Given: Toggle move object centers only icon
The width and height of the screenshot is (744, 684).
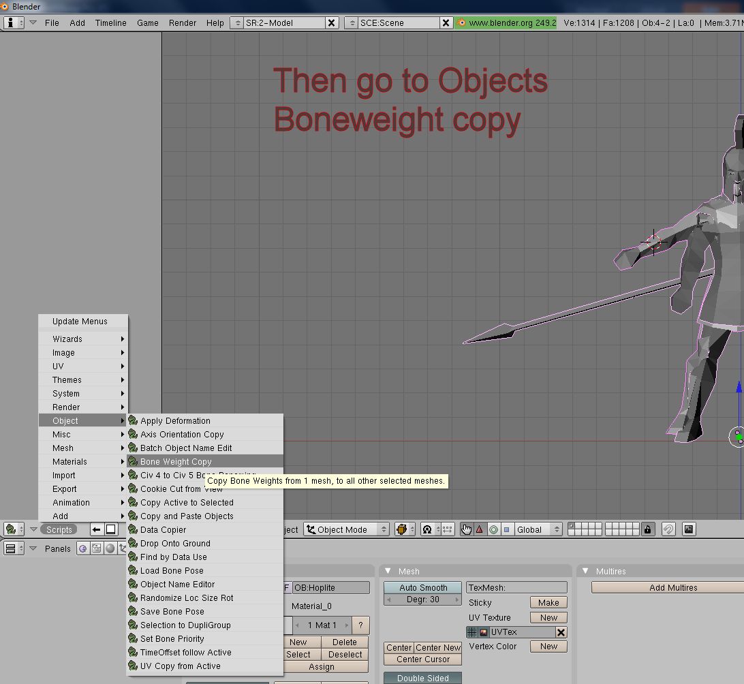Looking at the screenshot, I should pyautogui.click(x=447, y=529).
